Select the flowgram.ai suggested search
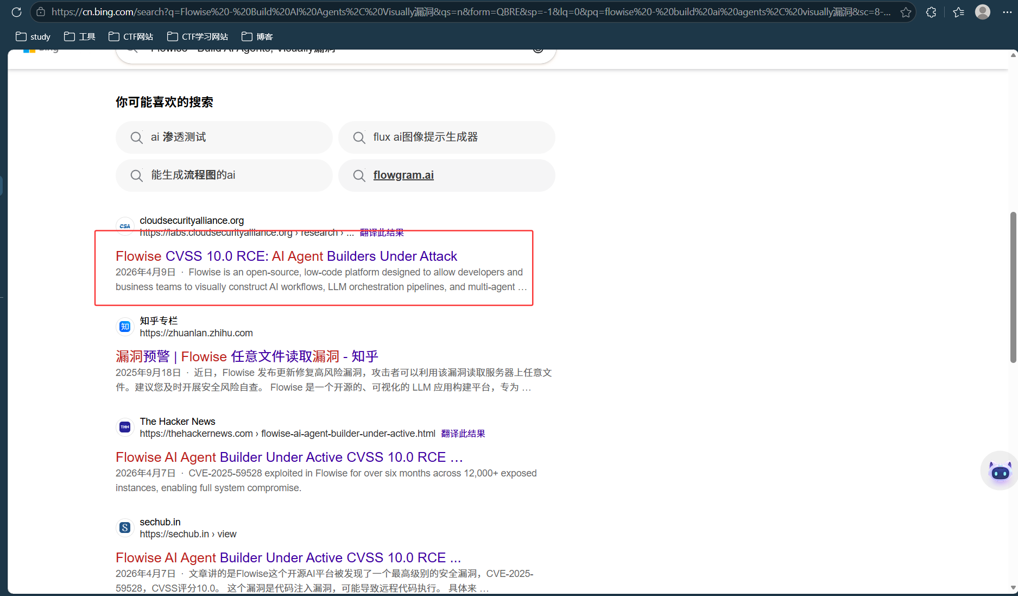Viewport: 1018px width, 596px height. [x=403, y=175]
